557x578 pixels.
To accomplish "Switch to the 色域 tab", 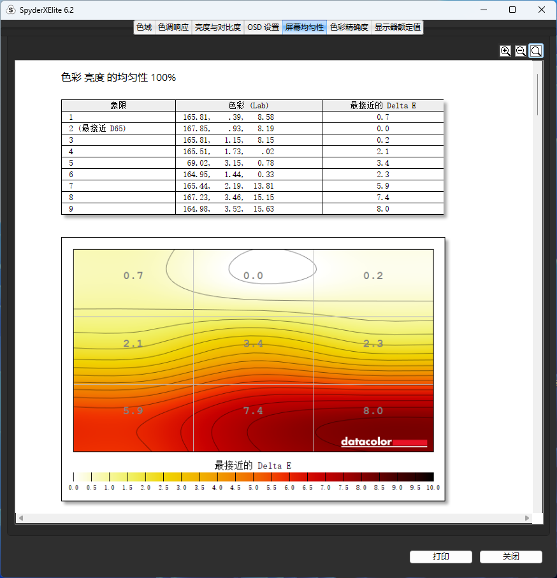I will tap(144, 27).
